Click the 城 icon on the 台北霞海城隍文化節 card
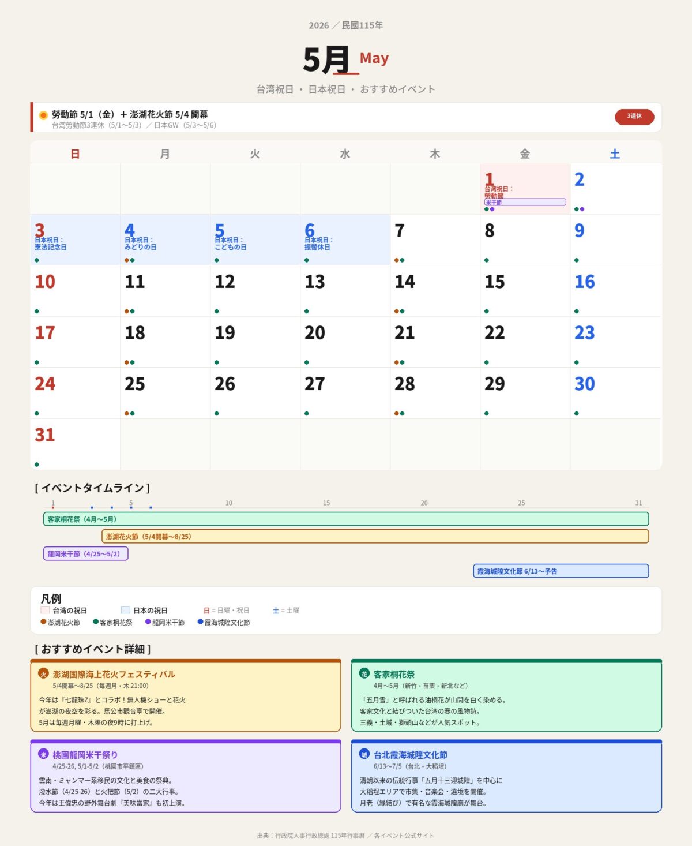692x846 pixels. click(x=364, y=754)
